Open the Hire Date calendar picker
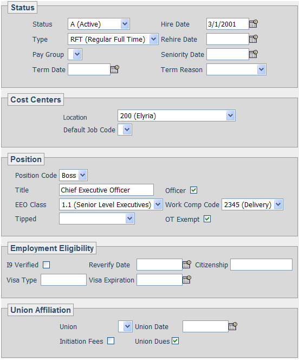Image resolution: width=299 pixels, height=360 pixels. 253,24
